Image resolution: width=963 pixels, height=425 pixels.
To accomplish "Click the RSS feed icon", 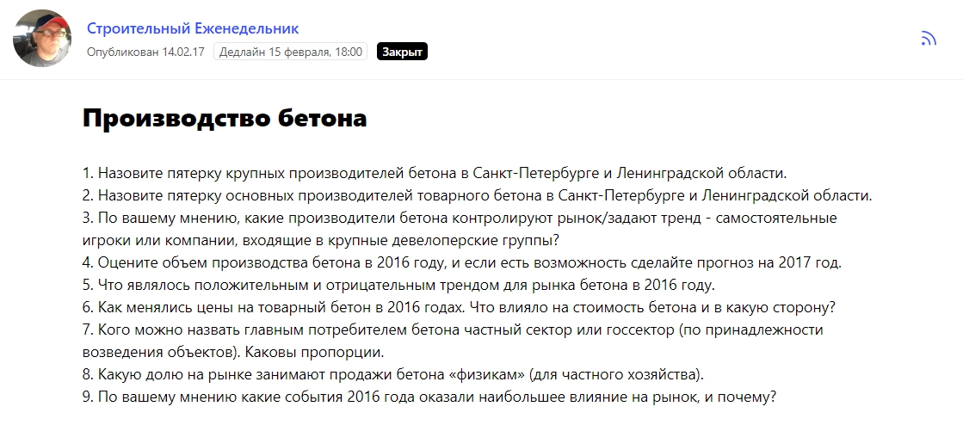I will [928, 38].
